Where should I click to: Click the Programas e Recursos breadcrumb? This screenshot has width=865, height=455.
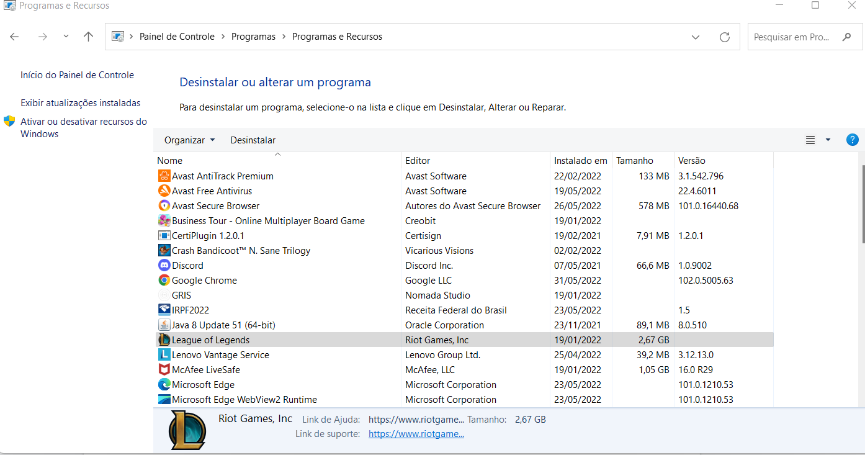(x=337, y=37)
